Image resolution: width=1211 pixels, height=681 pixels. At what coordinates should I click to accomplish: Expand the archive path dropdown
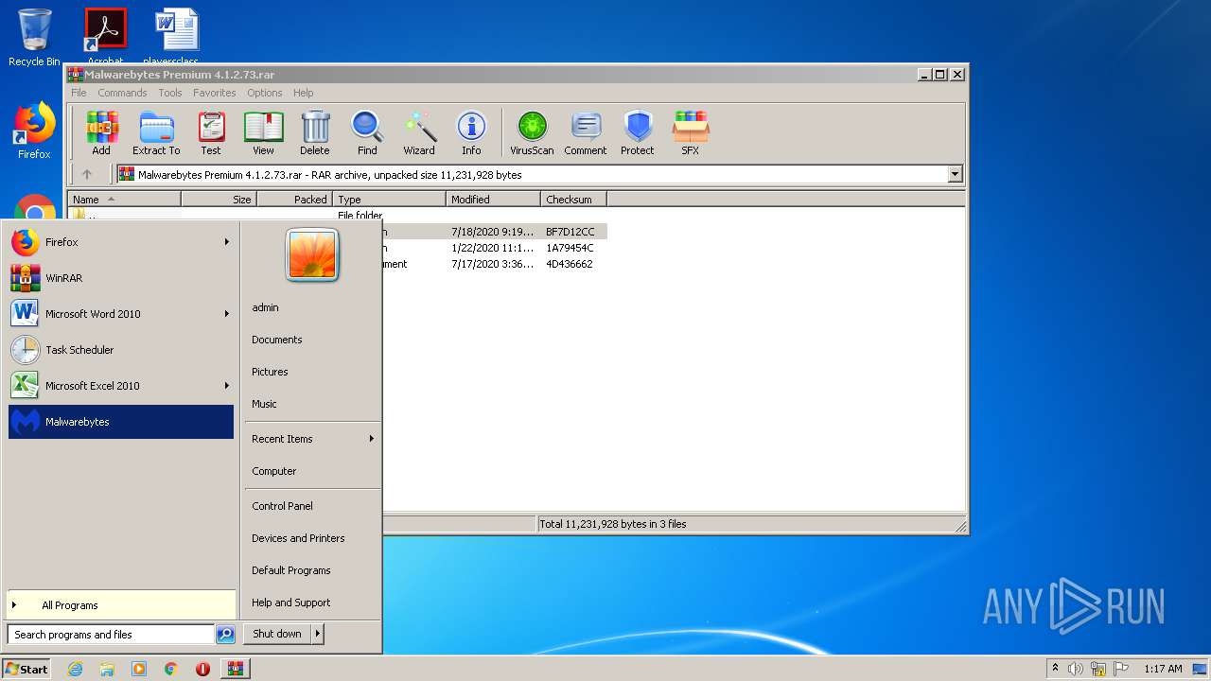[x=955, y=174]
